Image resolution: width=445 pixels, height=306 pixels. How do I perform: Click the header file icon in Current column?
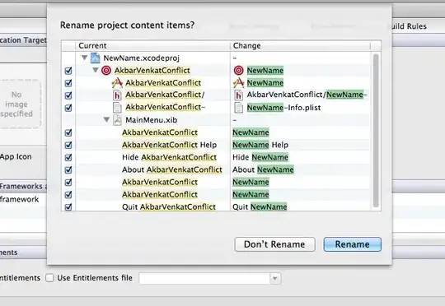pyautogui.click(x=117, y=95)
